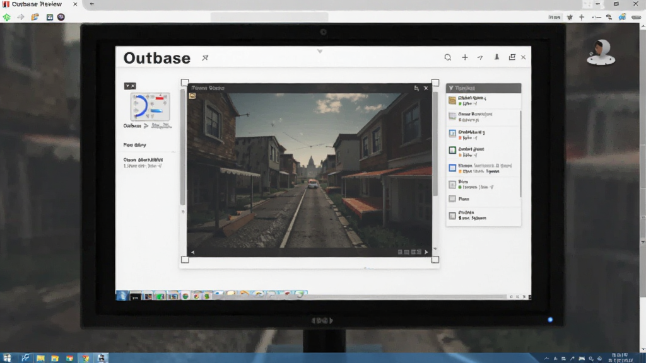The width and height of the screenshot is (646, 363).
Task: Click the filter icon in the right panel header
Action: [451, 88]
